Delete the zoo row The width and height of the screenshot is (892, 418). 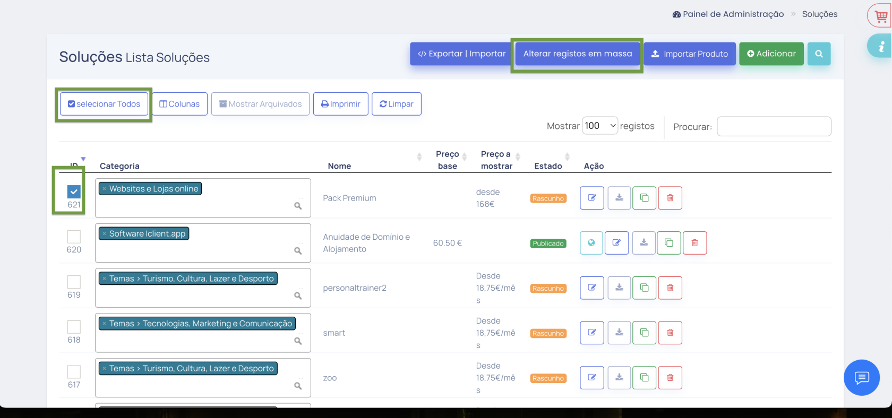click(x=670, y=378)
